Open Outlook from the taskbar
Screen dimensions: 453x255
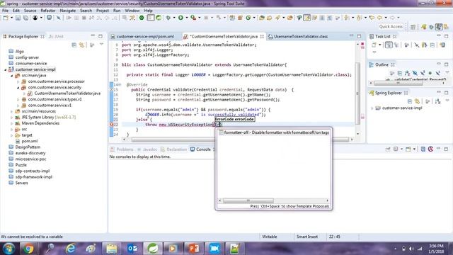tap(132, 249)
